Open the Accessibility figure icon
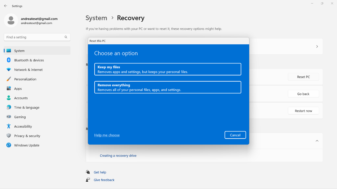Viewport: 337px width, 189px height. [x=9, y=126]
